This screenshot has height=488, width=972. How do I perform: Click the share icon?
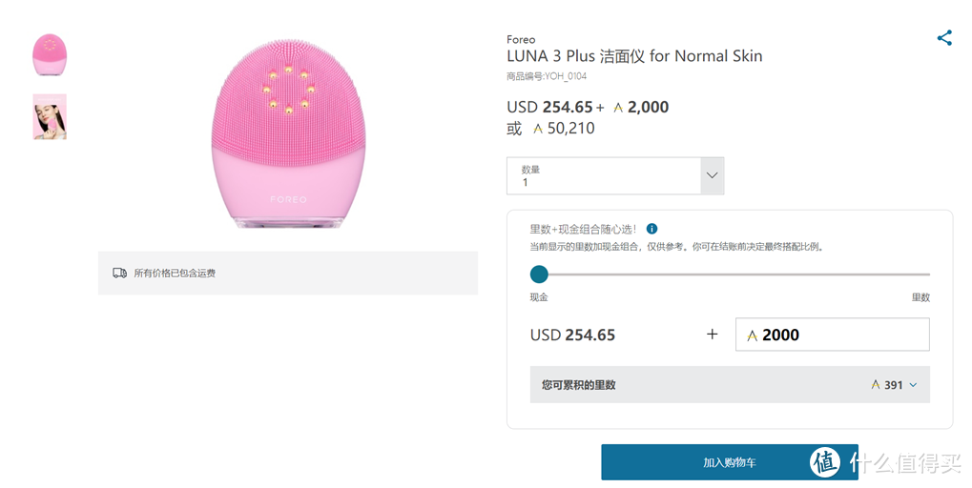pyautogui.click(x=944, y=38)
